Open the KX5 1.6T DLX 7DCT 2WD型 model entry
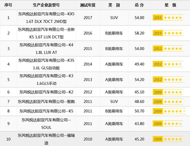The height and width of the screenshot is (146, 190). pos(46,18)
